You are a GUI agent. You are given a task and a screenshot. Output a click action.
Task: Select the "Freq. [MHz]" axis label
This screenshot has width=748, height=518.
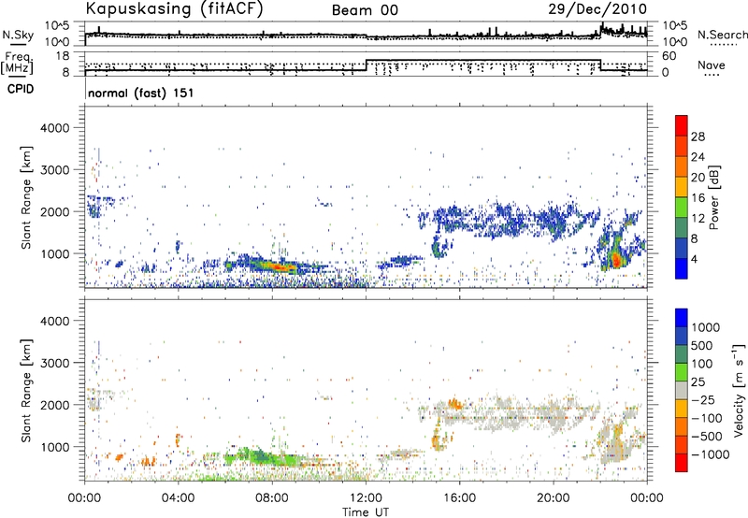click(18, 63)
